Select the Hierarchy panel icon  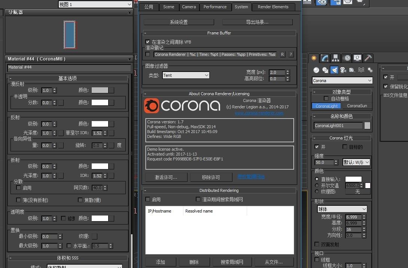[x=335, y=58]
